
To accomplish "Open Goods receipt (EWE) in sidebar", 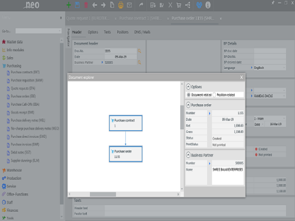I will [x=22, y=112].
